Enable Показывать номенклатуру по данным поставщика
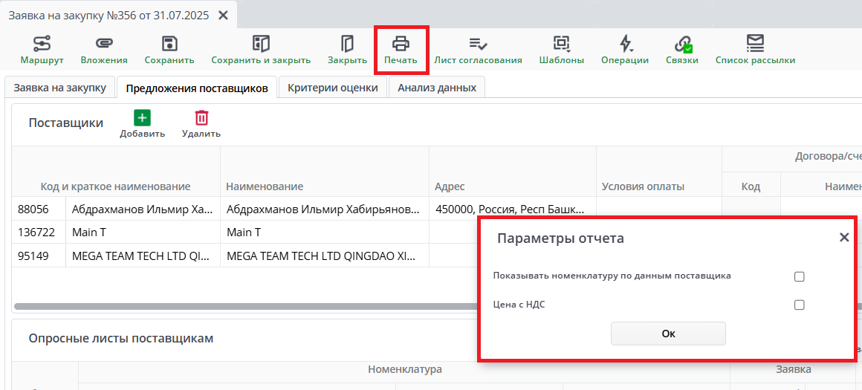862x390 pixels. pyautogui.click(x=800, y=277)
